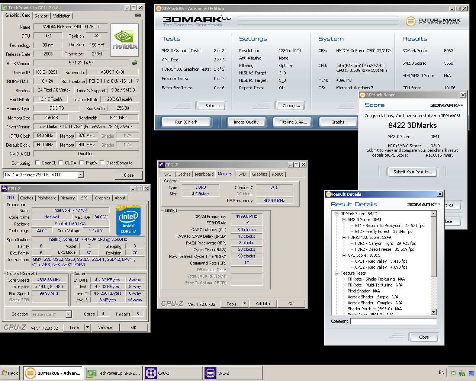Open the Processor #1 selection dropdown
The height and width of the screenshot is (381, 476).
(x=68, y=314)
